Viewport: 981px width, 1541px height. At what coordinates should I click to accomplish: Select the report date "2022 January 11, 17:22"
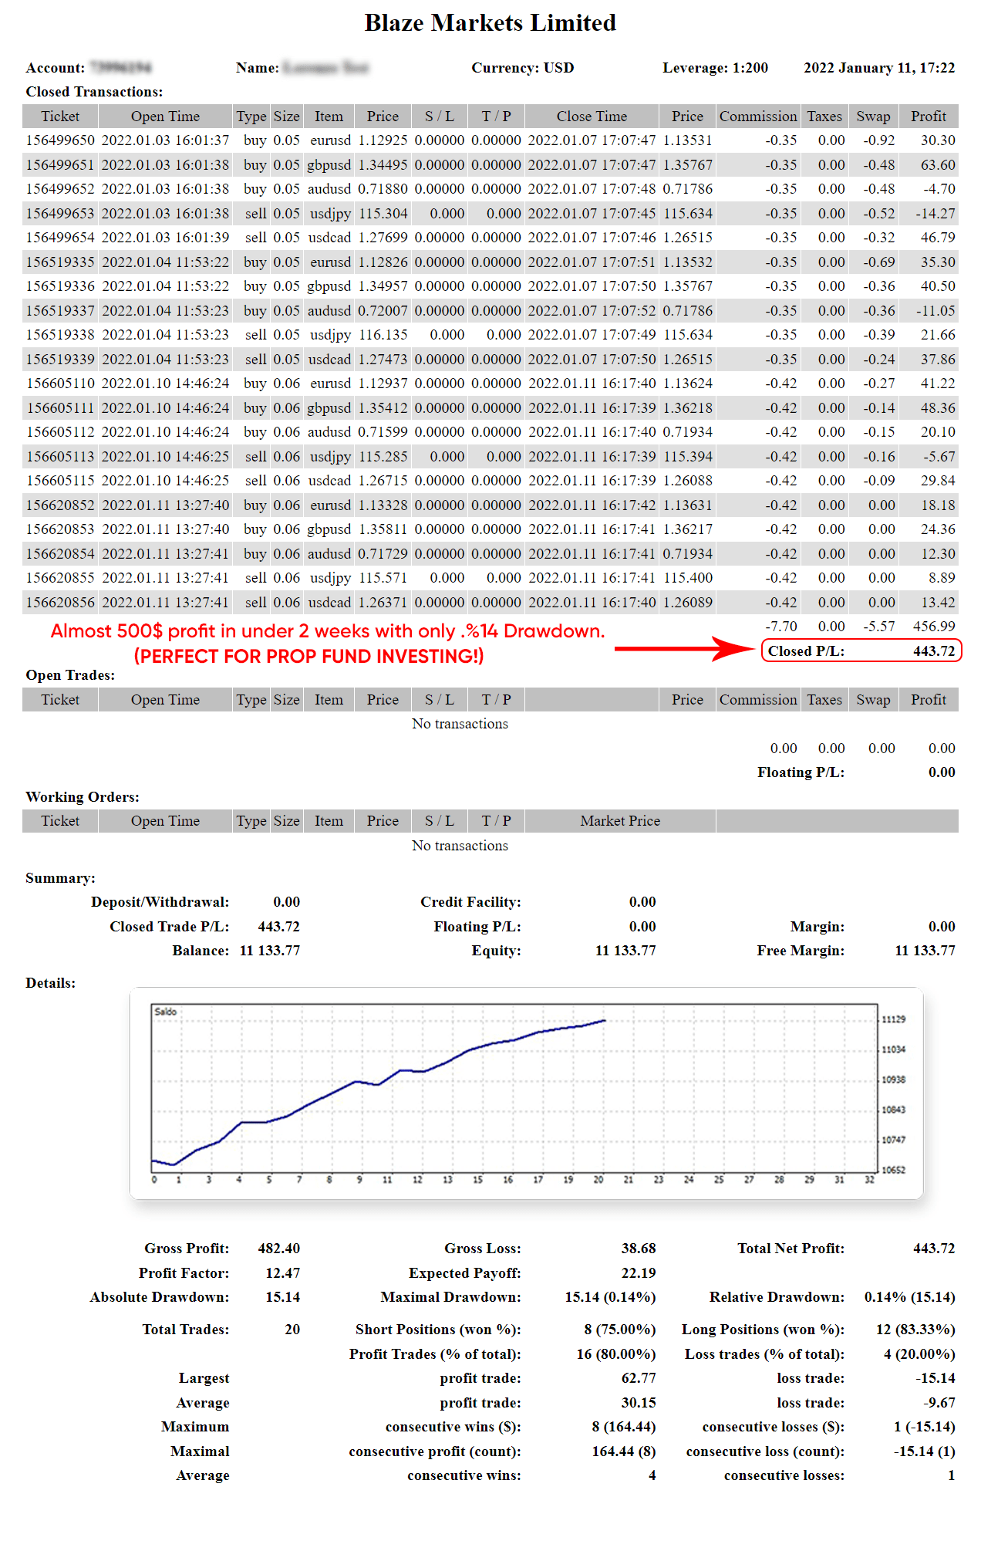click(x=879, y=68)
